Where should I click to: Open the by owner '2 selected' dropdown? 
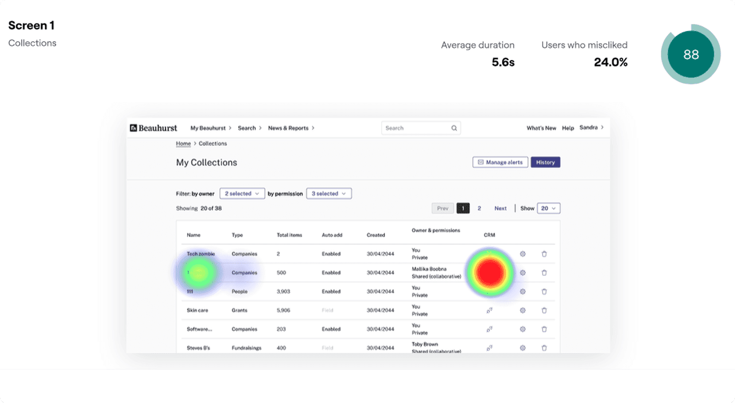tap(242, 194)
